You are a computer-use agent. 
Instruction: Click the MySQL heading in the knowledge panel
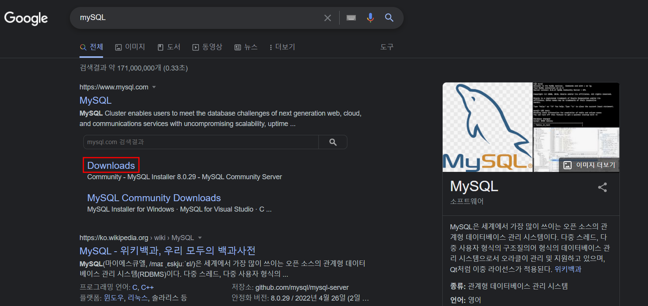point(474,187)
